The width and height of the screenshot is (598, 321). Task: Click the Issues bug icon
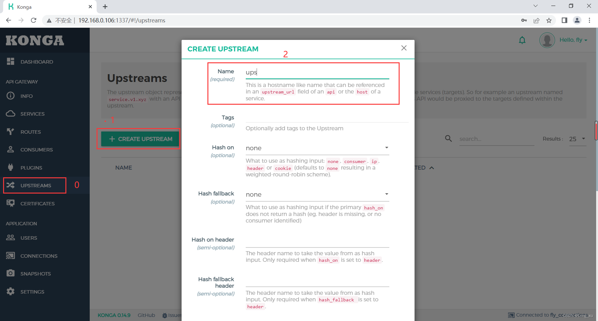click(165, 315)
